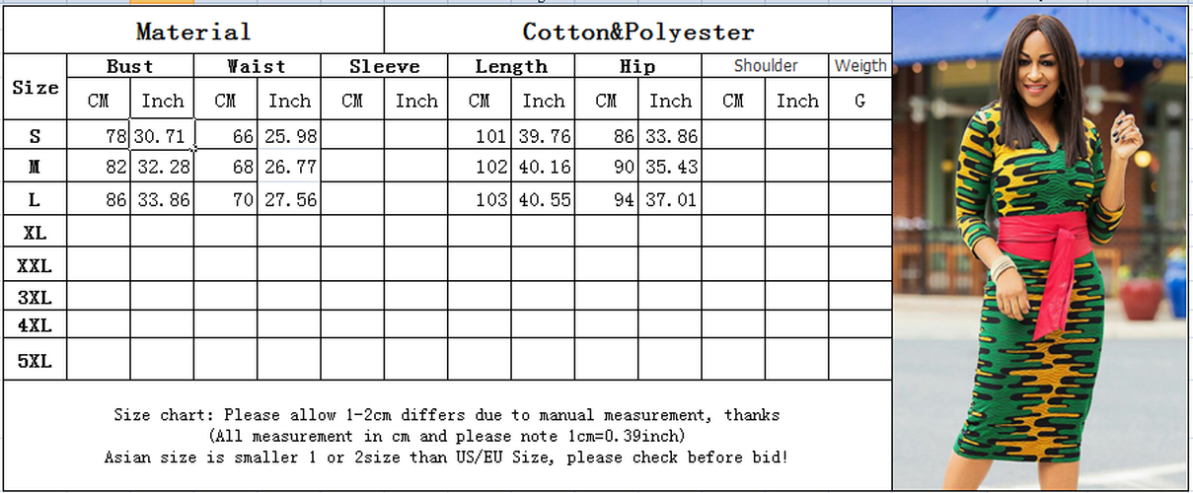Select the length value 103 cell
This screenshot has width=1193, height=493.
click(x=480, y=200)
